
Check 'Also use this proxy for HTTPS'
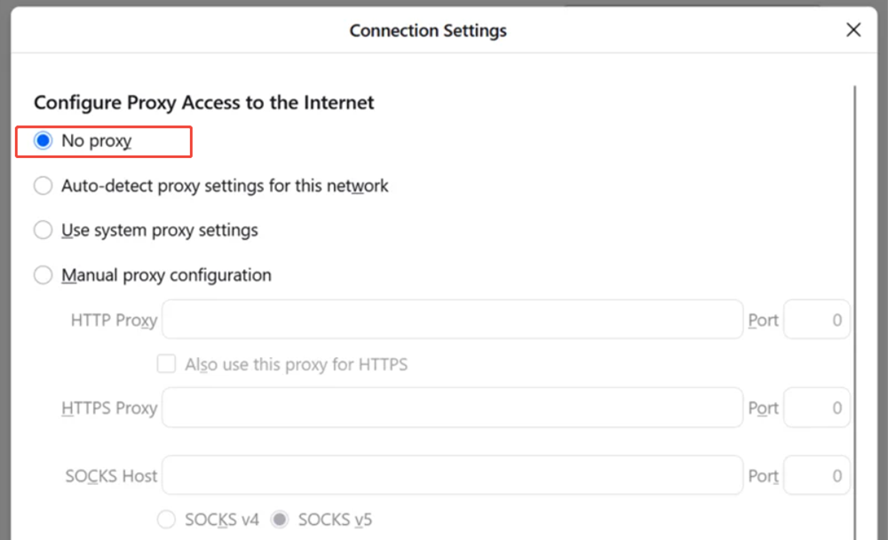[166, 364]
